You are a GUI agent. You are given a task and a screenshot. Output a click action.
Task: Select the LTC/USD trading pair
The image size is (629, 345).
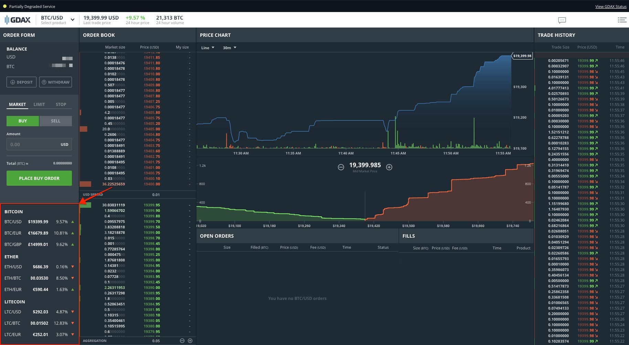point(39,312)
